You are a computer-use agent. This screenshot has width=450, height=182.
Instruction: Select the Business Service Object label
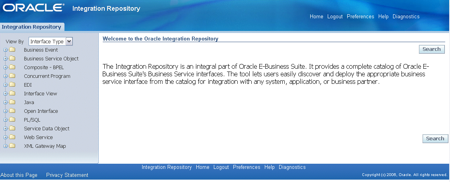click(51, 58)
